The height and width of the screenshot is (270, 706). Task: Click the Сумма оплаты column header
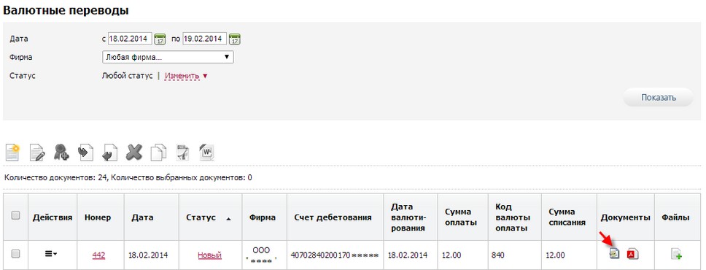point(461,217)
